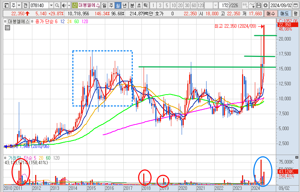Image resolution: width=300 pixels, height=192 pixels.
Task: Select the 월 monthly chart period
Action: [118, 5]
